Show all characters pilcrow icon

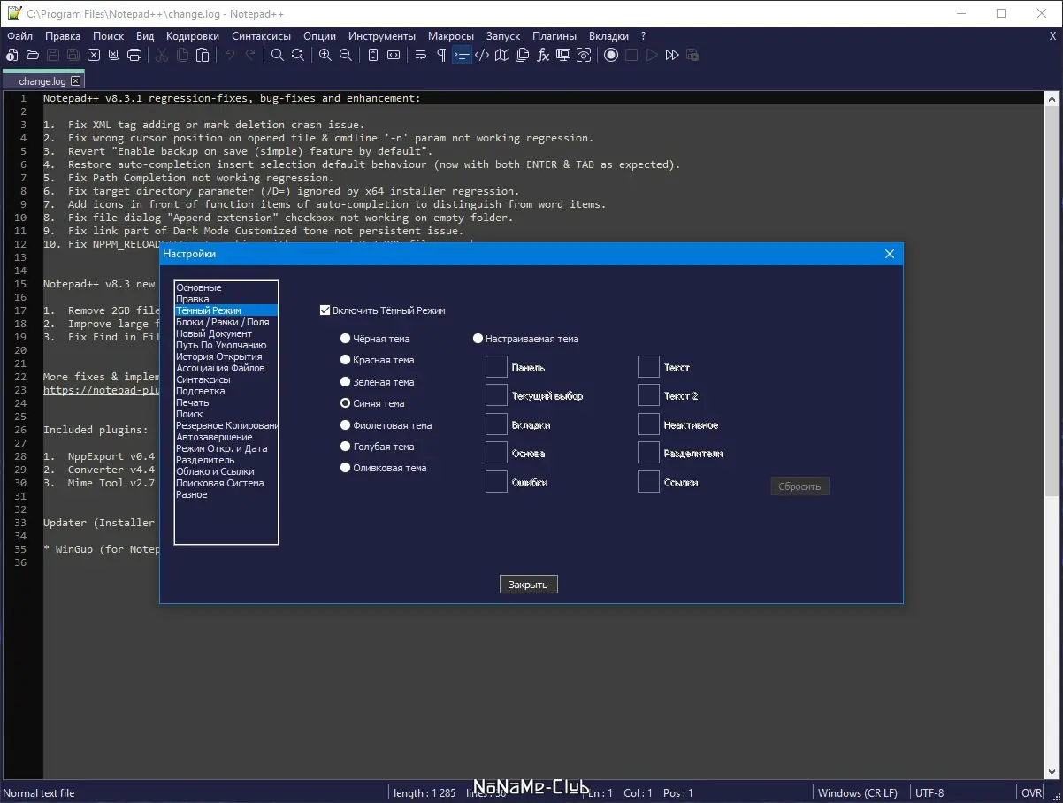click(441, 55)
